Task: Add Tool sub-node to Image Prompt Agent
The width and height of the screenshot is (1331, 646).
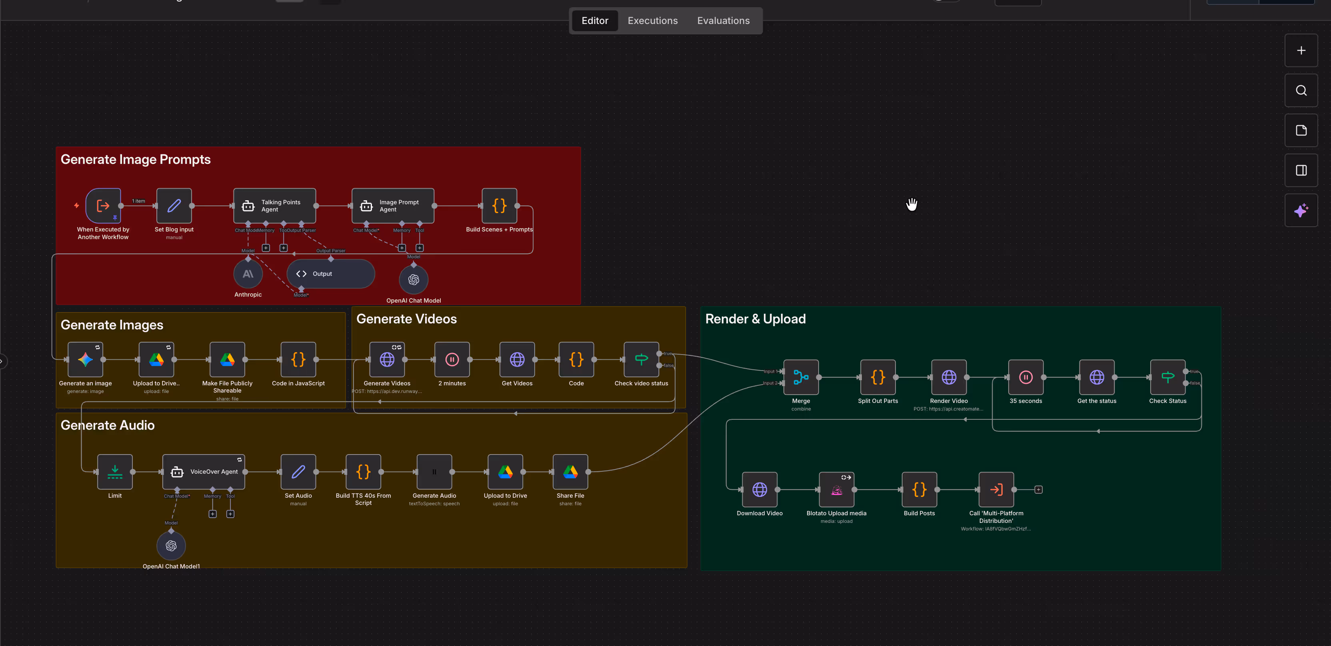Action: [420, 248]
